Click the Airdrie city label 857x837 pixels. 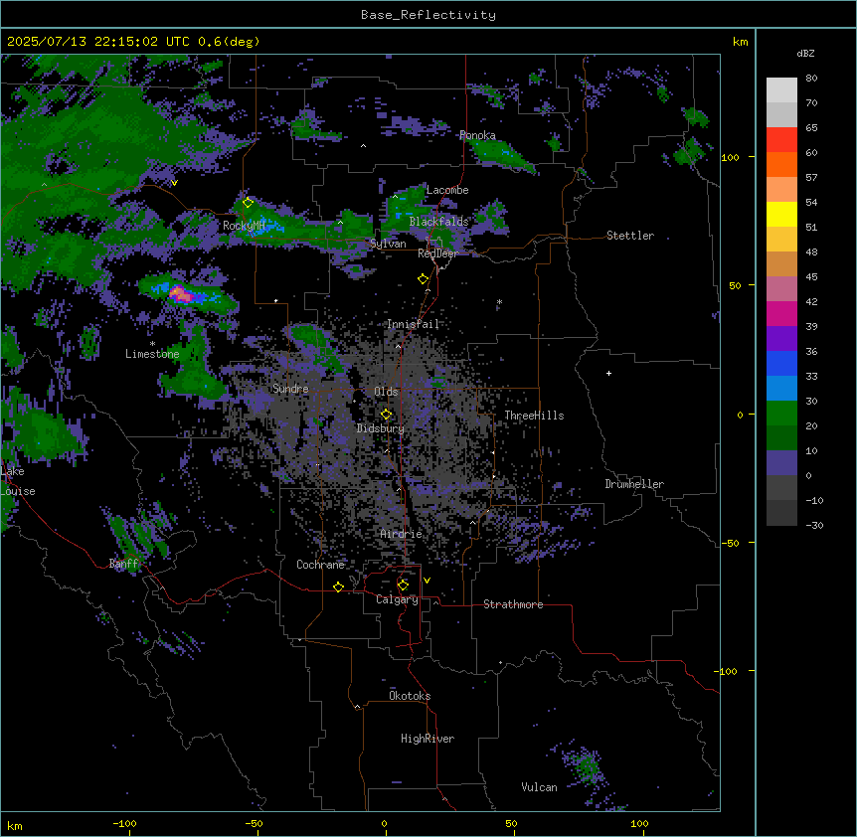tap(401, 534)
